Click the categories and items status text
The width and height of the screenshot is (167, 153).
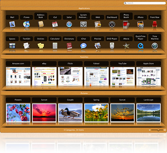(74, 130)
